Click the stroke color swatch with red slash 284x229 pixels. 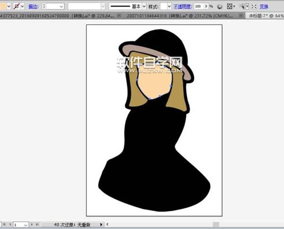tap(16, 7)
